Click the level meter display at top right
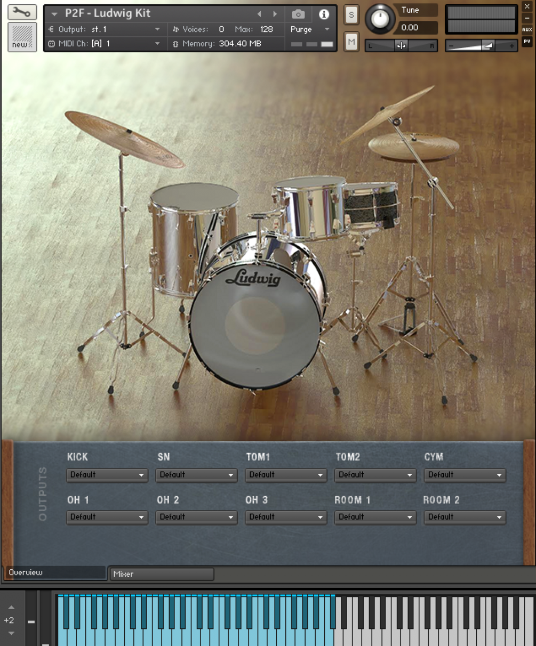This screenshot has width=536, height=646. pos(482,19)
